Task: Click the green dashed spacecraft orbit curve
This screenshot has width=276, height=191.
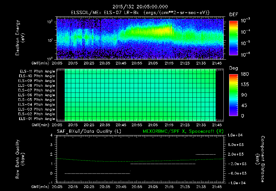Action: coord(140,161)
